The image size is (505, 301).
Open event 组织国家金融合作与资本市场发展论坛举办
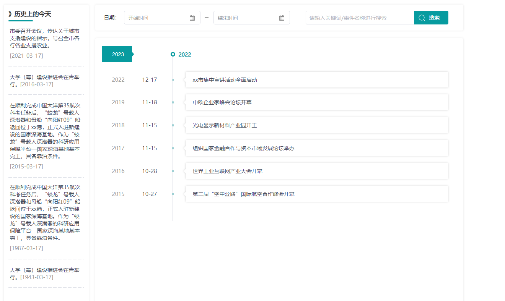(x=317, y=148)
